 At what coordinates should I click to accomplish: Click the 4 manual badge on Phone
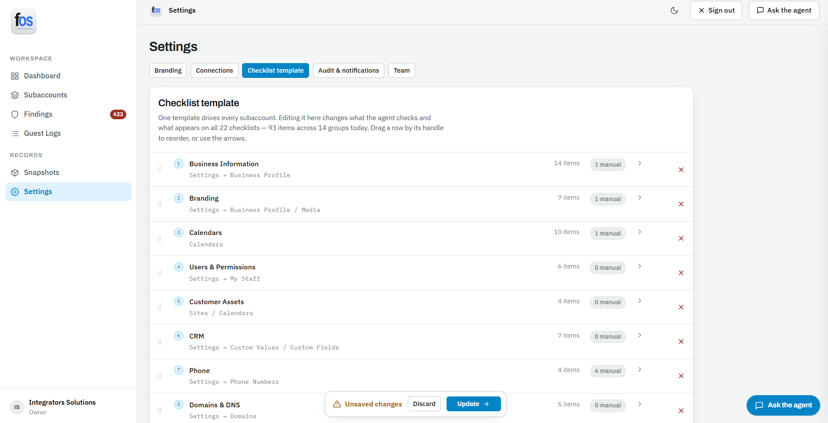[x=608, y=371]
